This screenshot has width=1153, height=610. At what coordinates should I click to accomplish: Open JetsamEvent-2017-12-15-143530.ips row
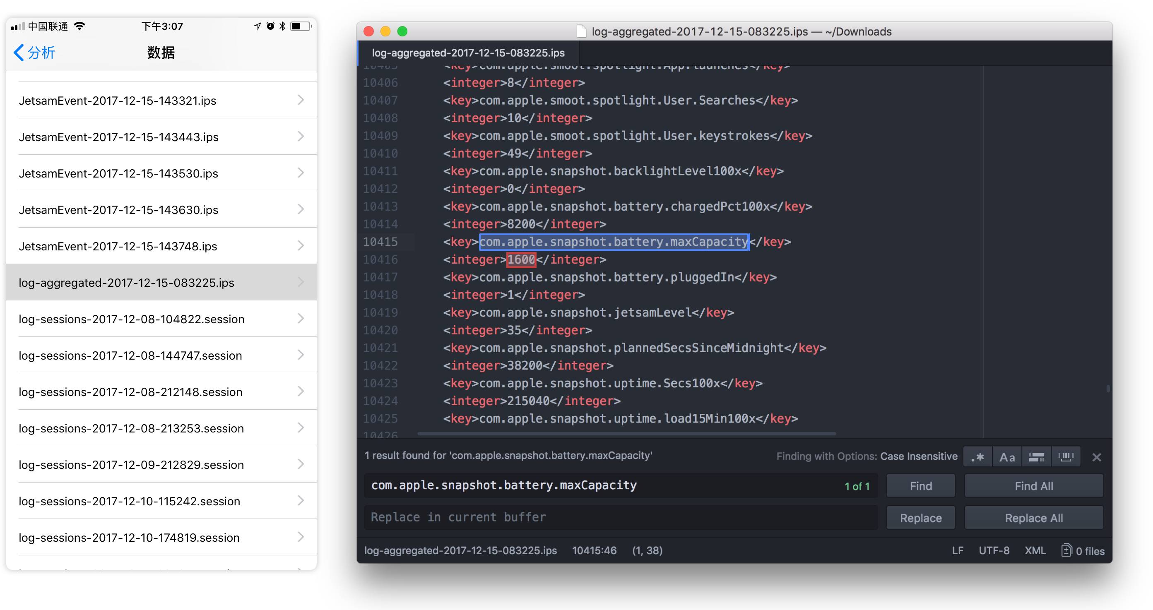[161, 173]
